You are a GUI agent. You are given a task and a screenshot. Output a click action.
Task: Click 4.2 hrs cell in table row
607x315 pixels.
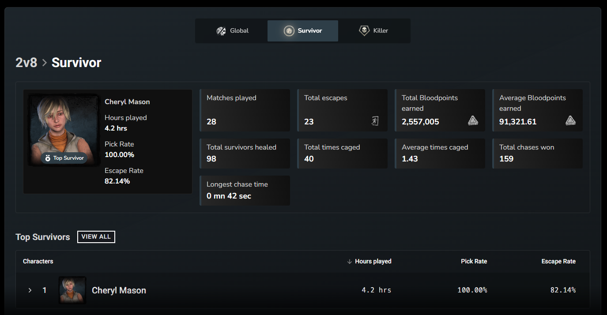(377, 290)
